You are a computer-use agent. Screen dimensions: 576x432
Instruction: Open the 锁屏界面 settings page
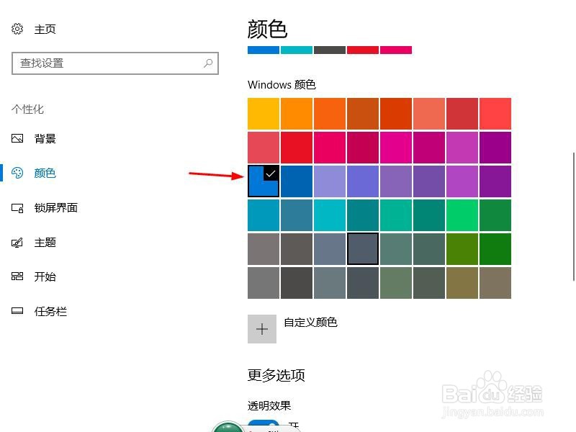[x=45, y=207]
